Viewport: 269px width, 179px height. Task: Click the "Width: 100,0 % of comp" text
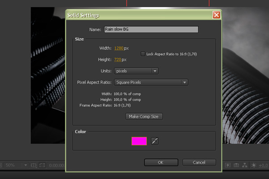tap(121, 94)
